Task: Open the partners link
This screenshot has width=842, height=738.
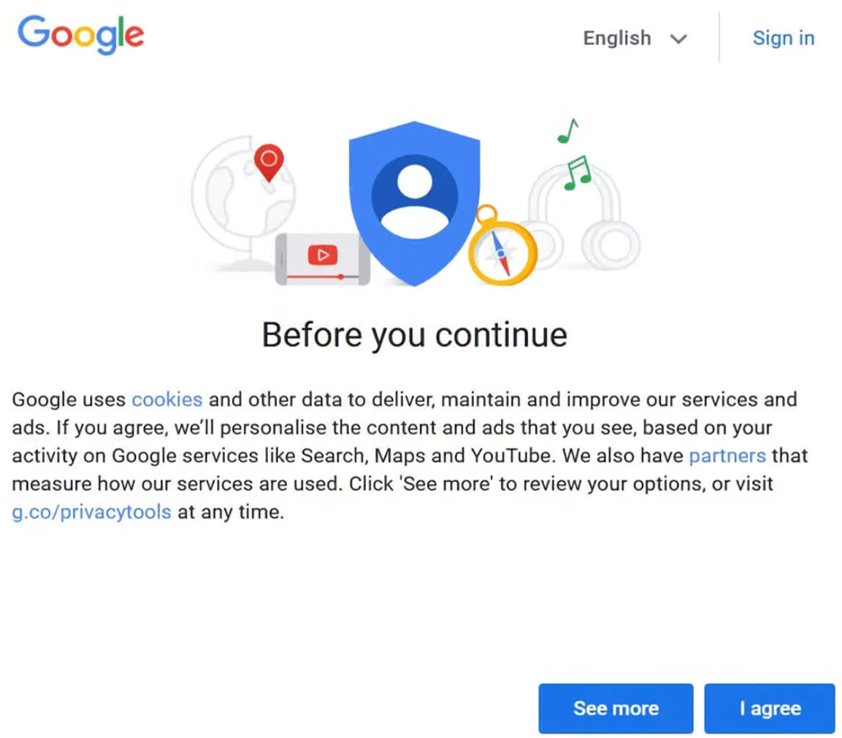Action: point(727,456)
